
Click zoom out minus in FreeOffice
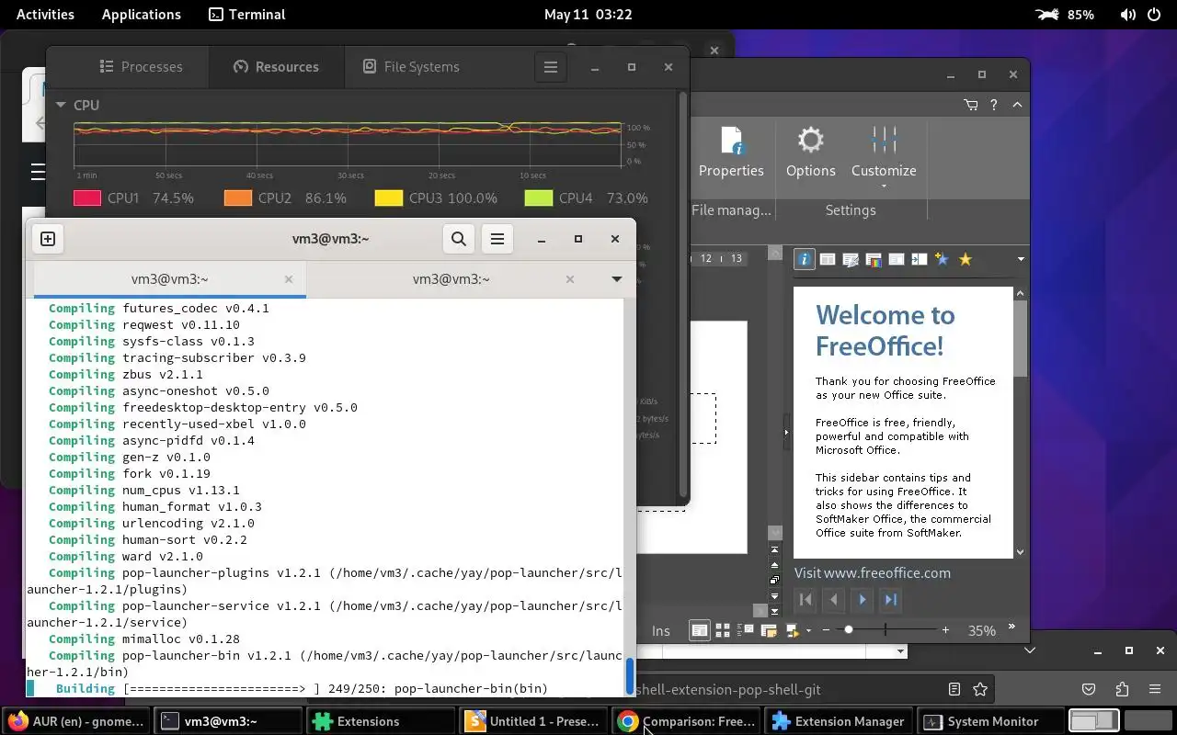pyautogui.click(x=826, y=630)
